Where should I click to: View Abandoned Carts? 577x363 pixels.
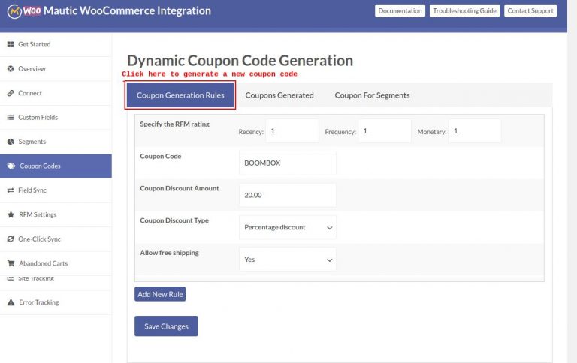56,263
